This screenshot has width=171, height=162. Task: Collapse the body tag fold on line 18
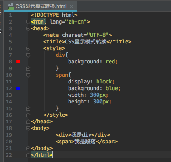(28, 128)
